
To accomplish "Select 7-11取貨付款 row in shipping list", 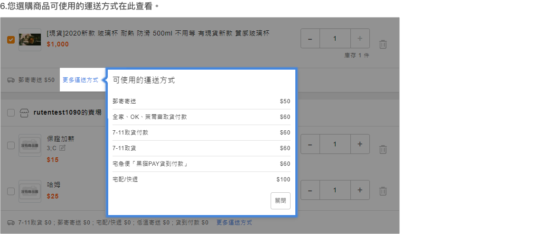I will [x=201, y=133].
